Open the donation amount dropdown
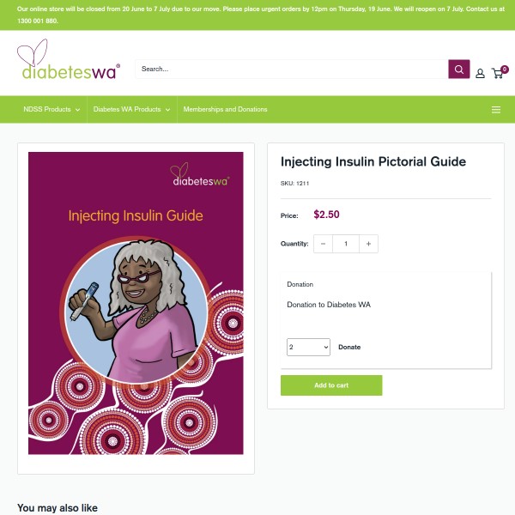 (x=308, y=347)
